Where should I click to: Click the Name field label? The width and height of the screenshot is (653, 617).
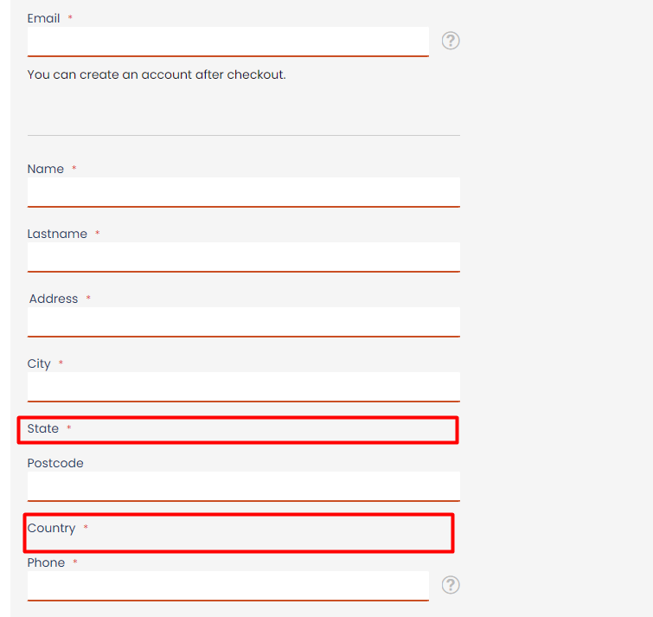45,169
